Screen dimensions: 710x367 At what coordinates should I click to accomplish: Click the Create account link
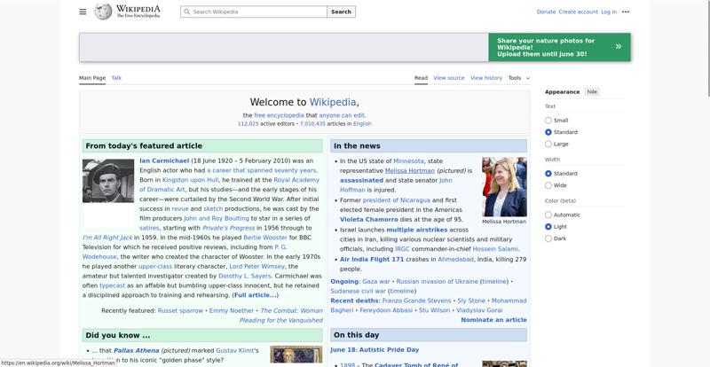click(579, 12)
